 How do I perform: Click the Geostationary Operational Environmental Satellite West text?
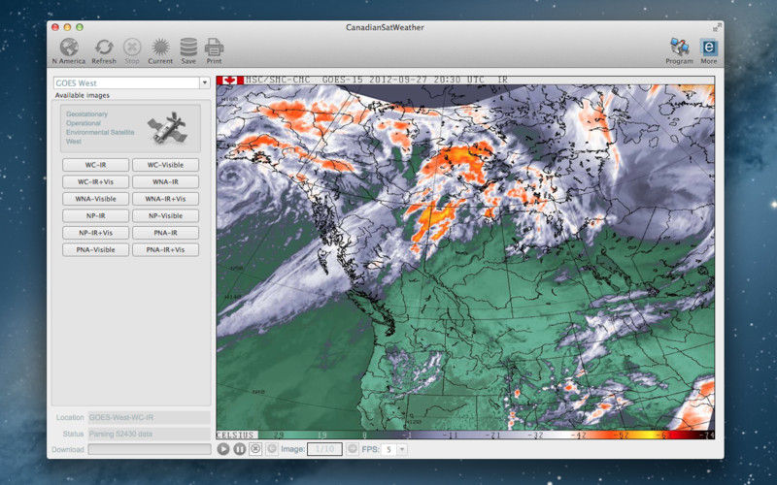pyautogui.click(x=100, y=128)
